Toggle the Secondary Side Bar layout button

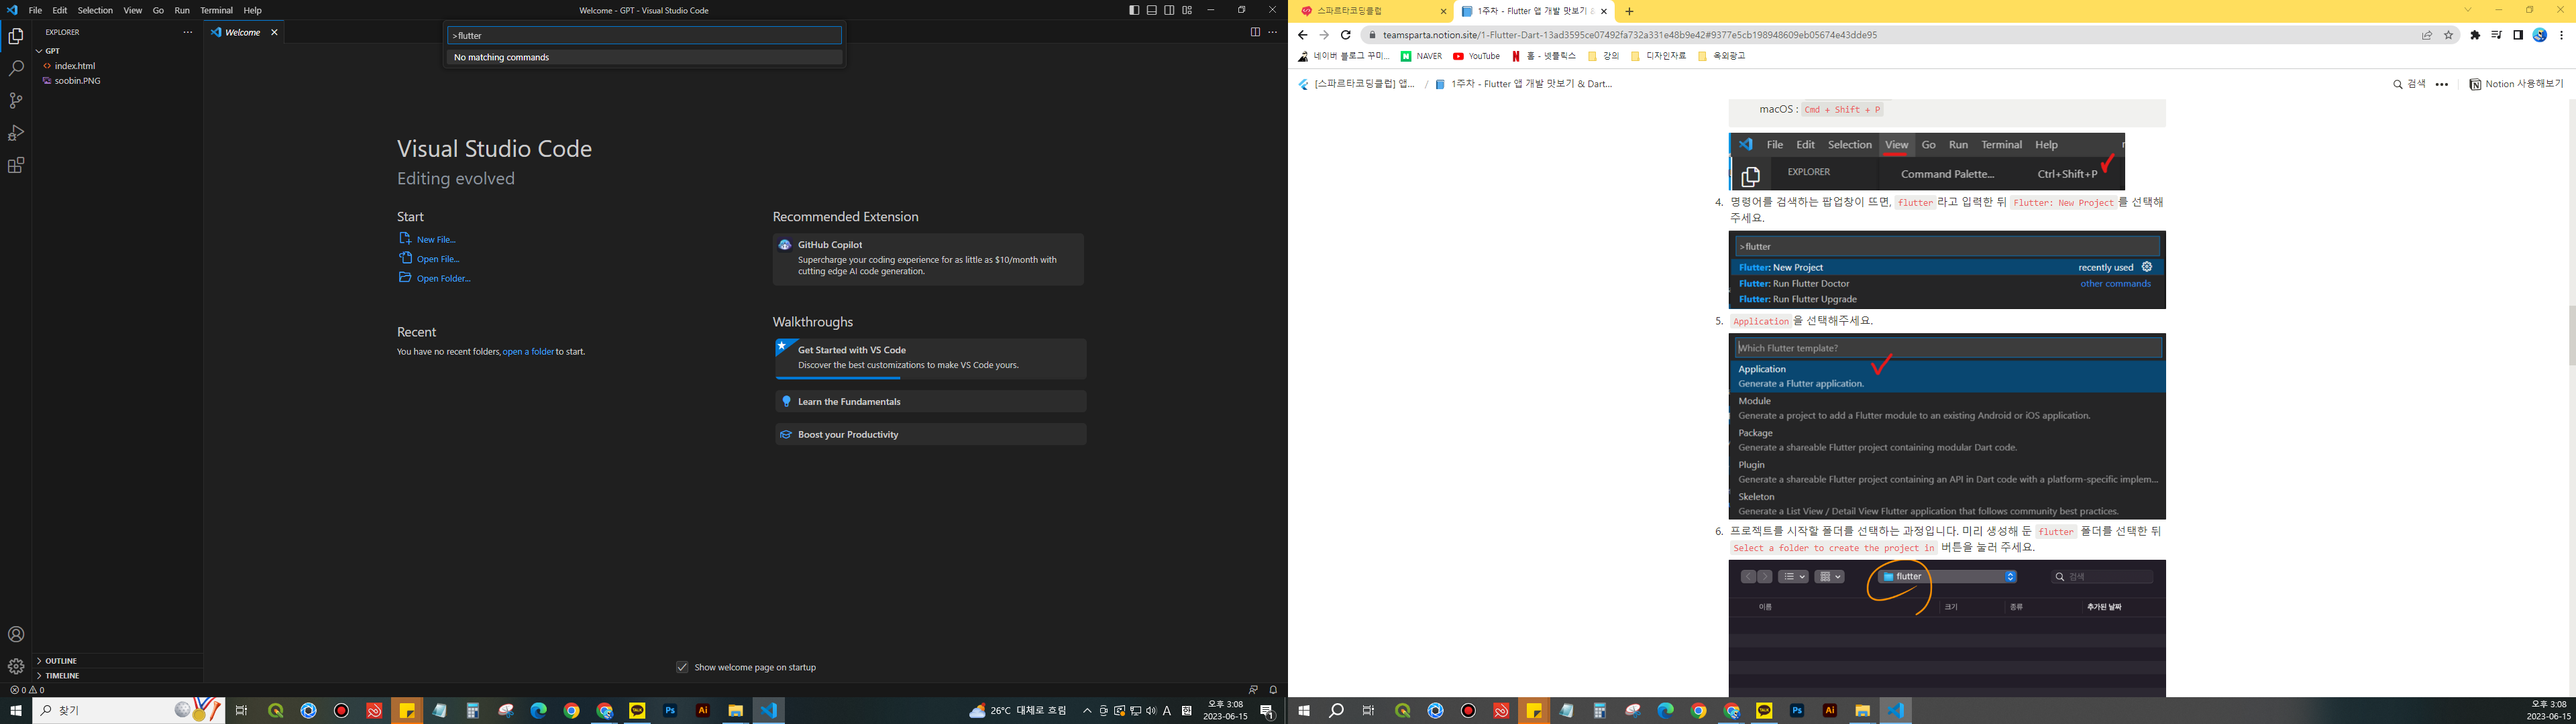click(1169, 10)
